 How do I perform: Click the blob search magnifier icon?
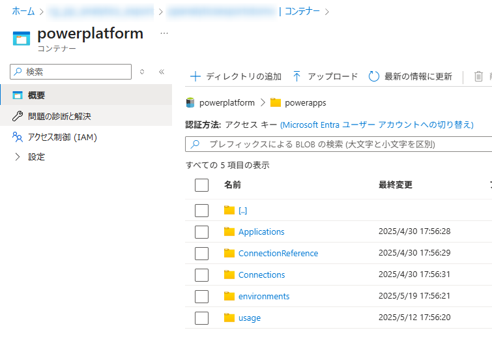[x=195, y=144]
